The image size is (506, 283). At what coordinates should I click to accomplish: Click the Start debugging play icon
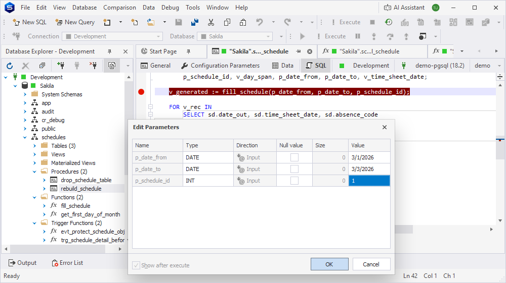[303, 36]
